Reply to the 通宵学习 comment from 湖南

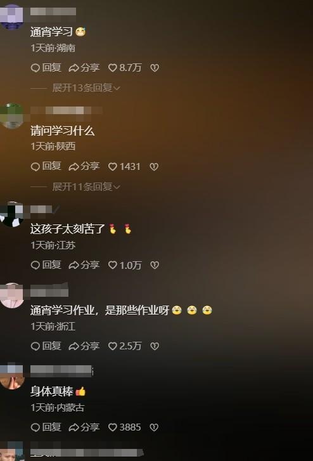46,68
